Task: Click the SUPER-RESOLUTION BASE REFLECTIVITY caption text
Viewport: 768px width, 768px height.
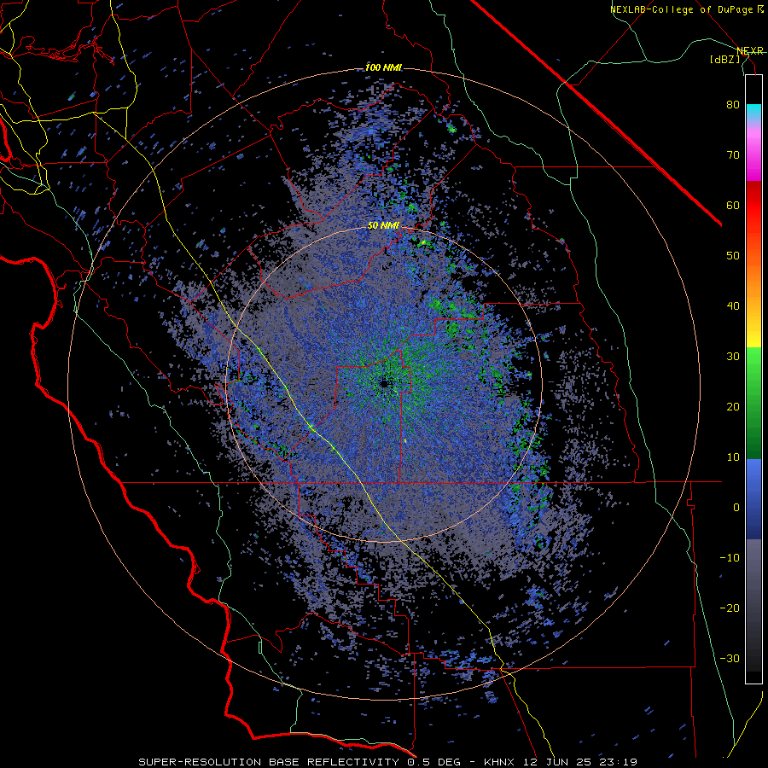Action: (267, 762)
